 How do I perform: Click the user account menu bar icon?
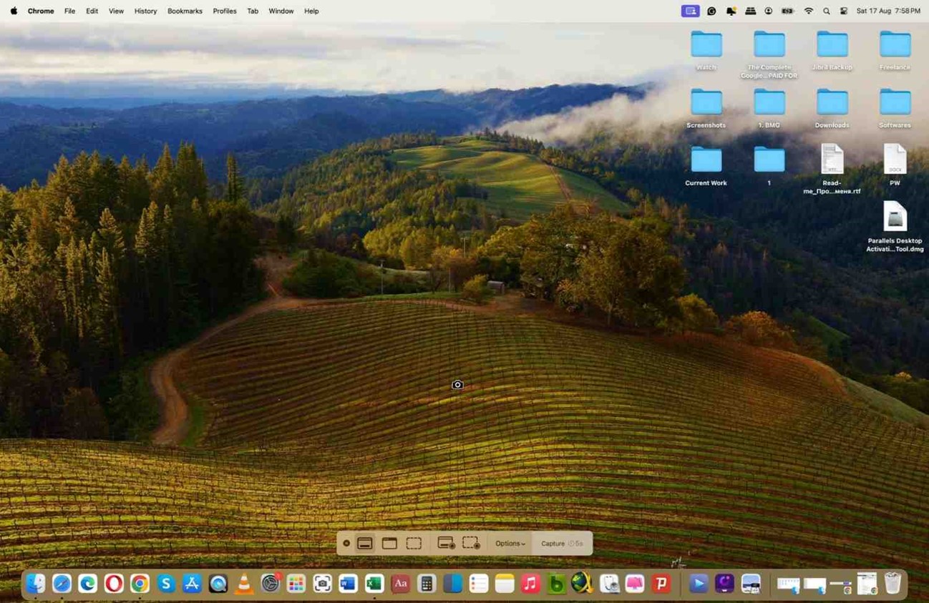(x=769, y=11)
